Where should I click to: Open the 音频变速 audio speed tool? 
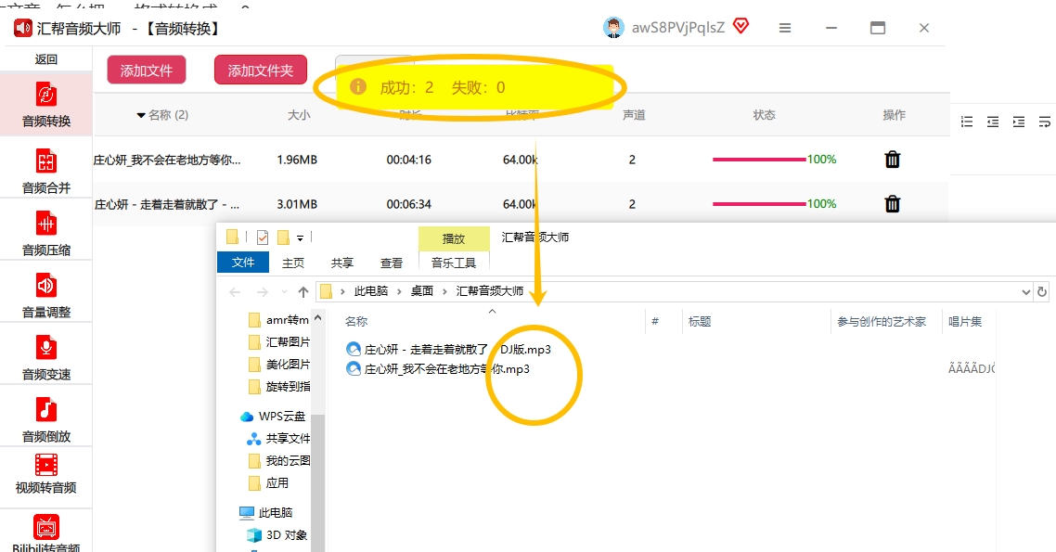pyautogui.click(x=45, y=356)
